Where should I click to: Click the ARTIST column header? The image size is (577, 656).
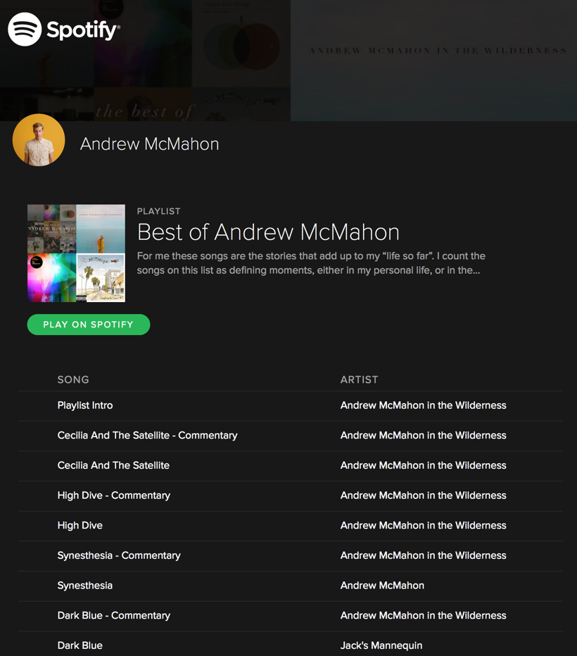click(359, 379)
